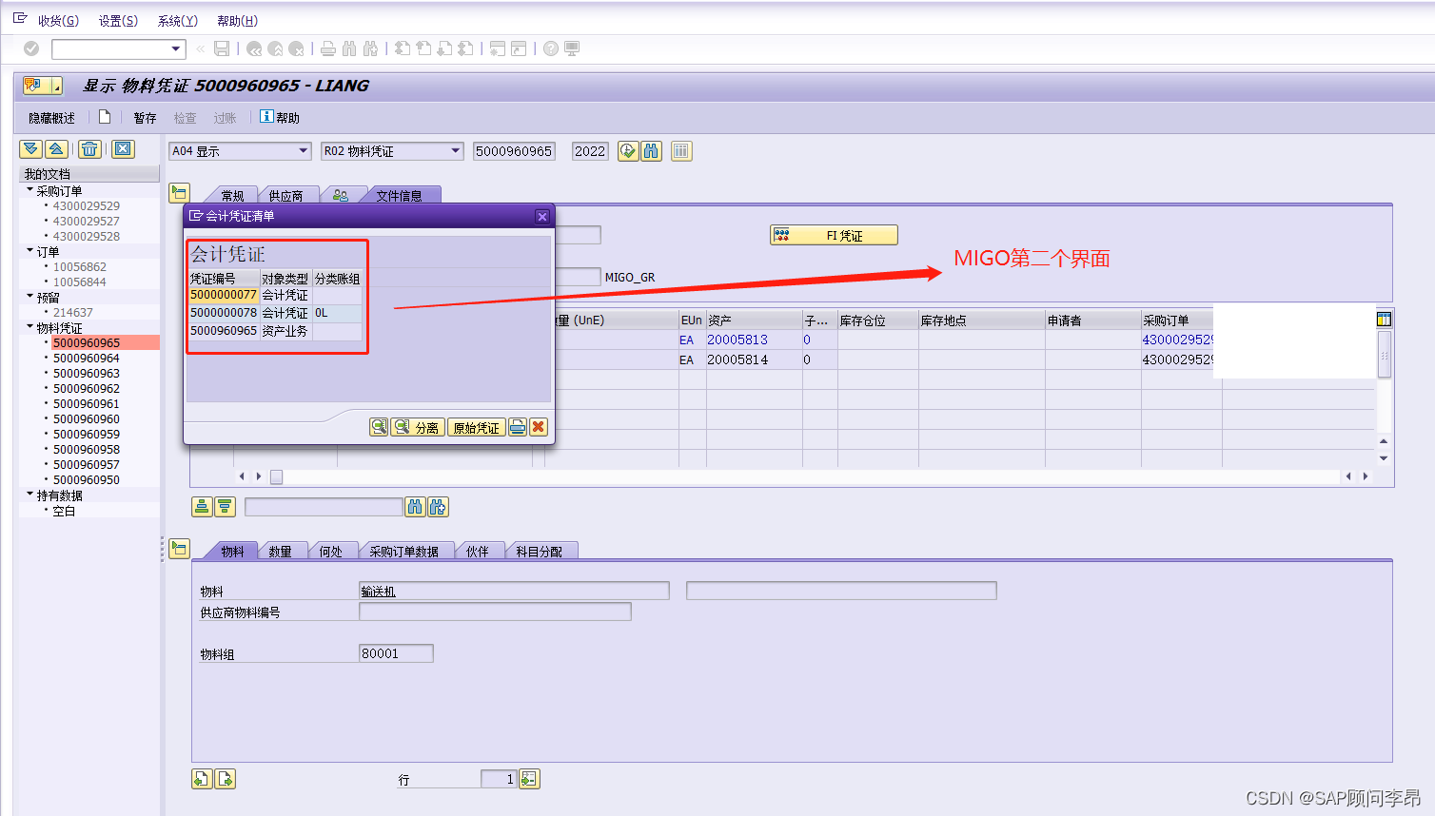Click asset link 20005813 in item table
Viewport: 1435px width, 816px height.
(737, 340)
